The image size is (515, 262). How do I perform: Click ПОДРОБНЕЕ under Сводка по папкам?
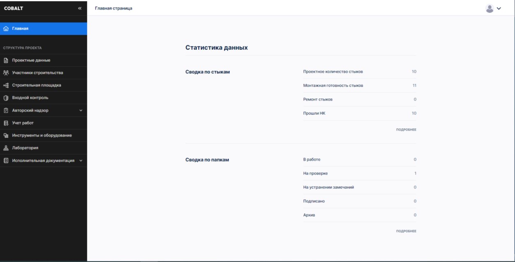click(406, 231)
